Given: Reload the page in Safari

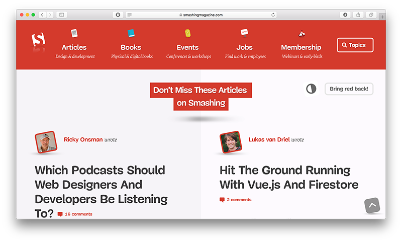Looking at the screenshot, I should [273, 15].
